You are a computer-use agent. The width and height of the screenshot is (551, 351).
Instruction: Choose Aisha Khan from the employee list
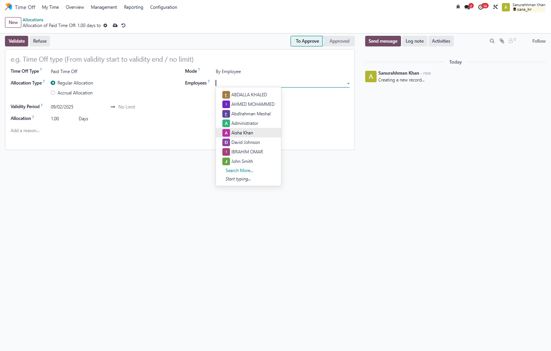click(248, 133)
